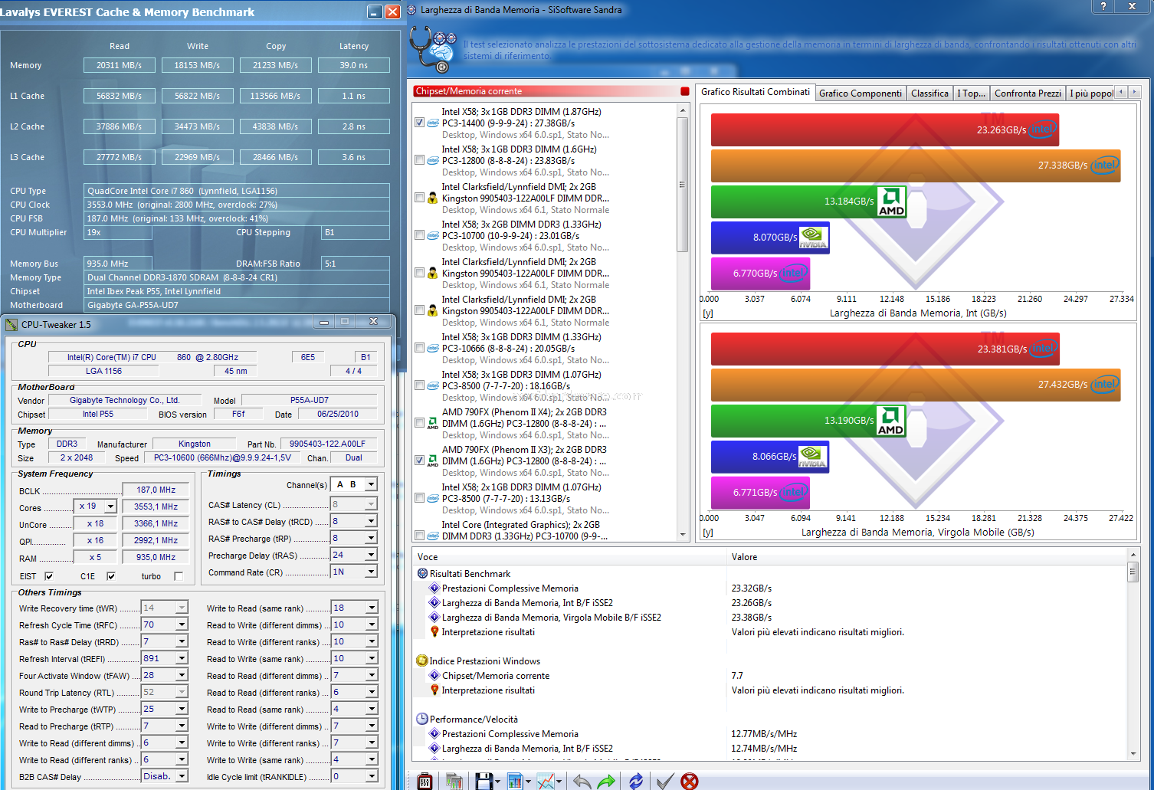
Task: Open Sandra options from bottom toolbar
Action: pos(425,781)
